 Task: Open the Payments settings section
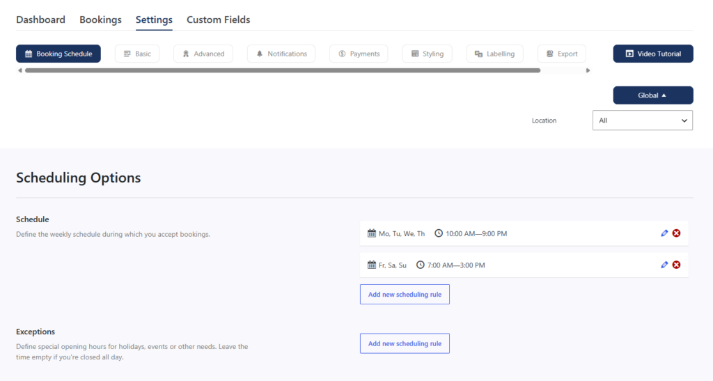[x=359, y=54]
